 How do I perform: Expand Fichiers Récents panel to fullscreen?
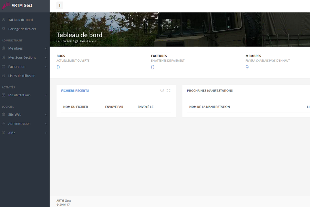tap(168, 90)
